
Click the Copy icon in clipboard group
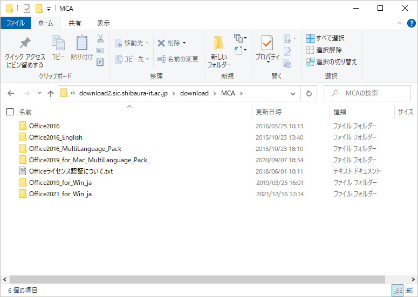point(58,43)
